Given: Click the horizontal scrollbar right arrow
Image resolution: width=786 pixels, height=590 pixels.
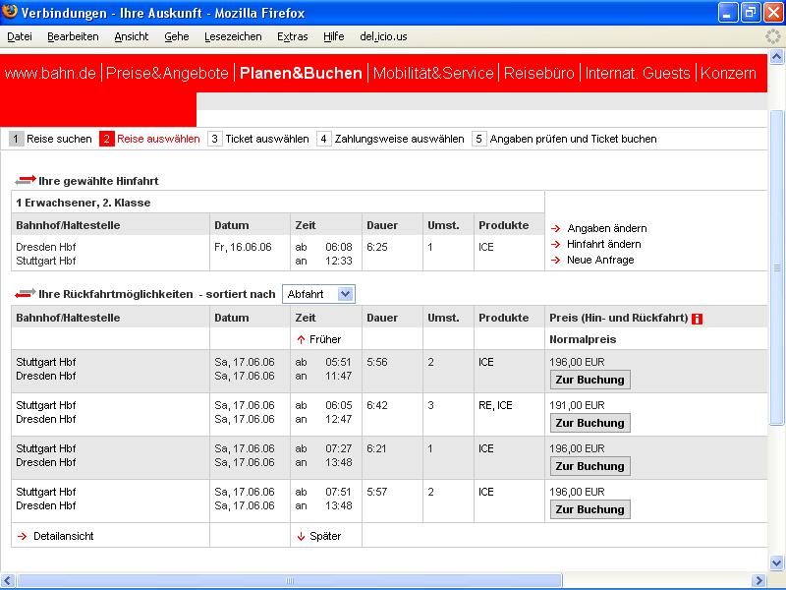Looking at the screenshot, I should click(x=758, y=581).
